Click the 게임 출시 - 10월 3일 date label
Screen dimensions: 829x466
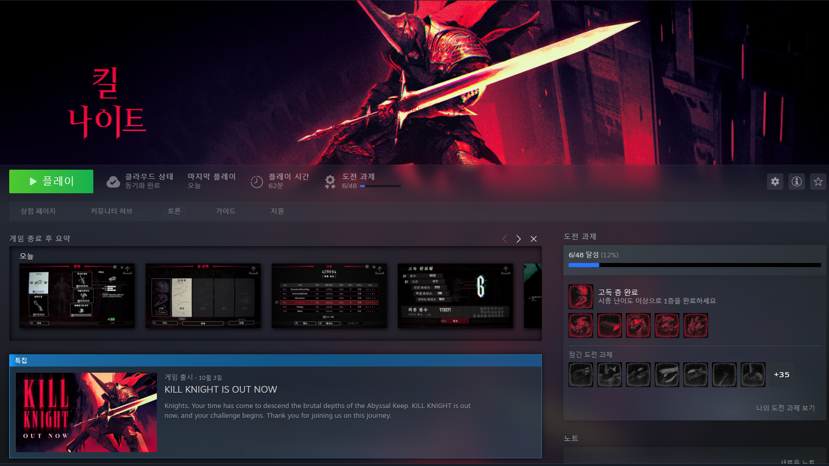(193, 377)
